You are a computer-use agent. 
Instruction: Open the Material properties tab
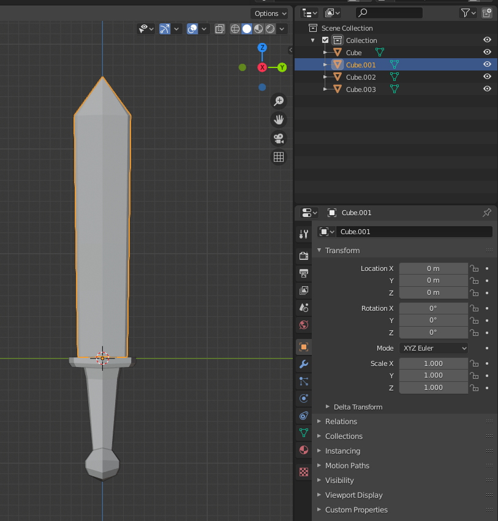(x=304, y=450)
